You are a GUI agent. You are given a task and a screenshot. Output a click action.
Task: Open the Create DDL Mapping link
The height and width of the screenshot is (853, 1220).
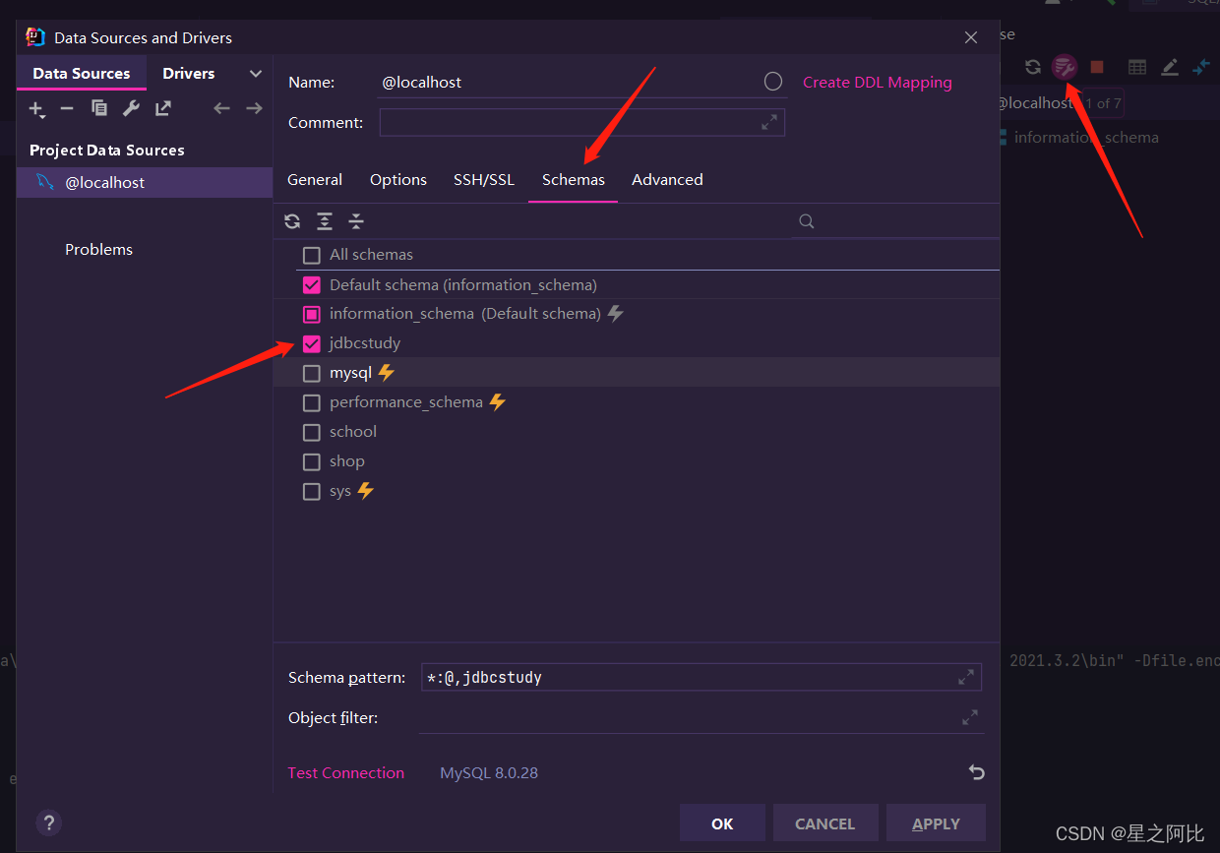tap(878, 83)
